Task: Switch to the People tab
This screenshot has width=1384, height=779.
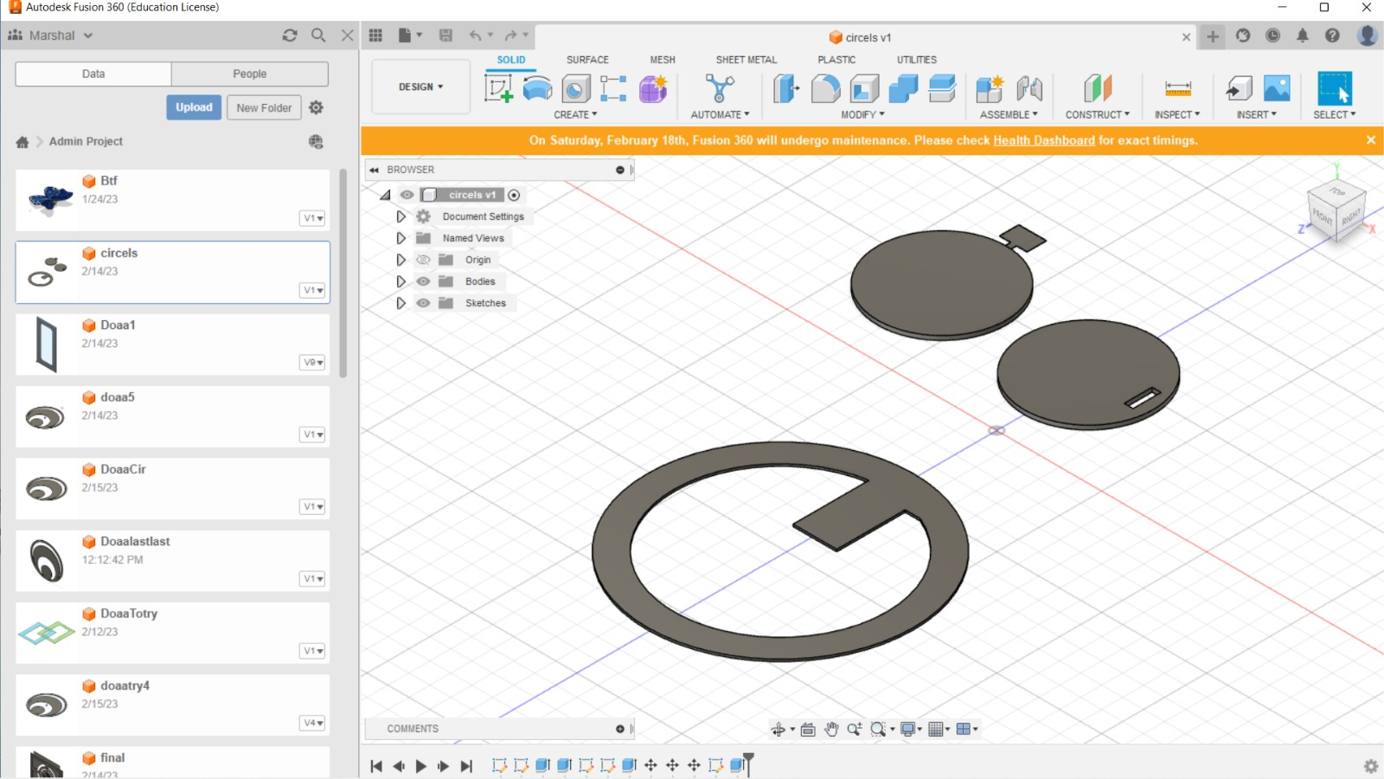Action: (x=250, y=74)
